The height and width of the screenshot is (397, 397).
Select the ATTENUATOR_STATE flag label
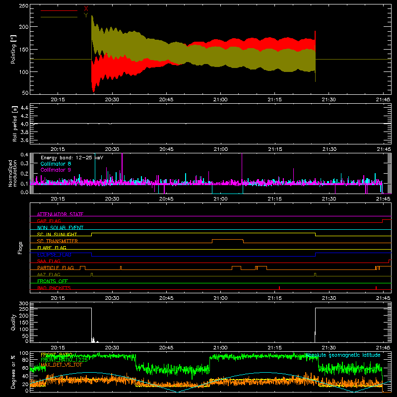[60, 214]
